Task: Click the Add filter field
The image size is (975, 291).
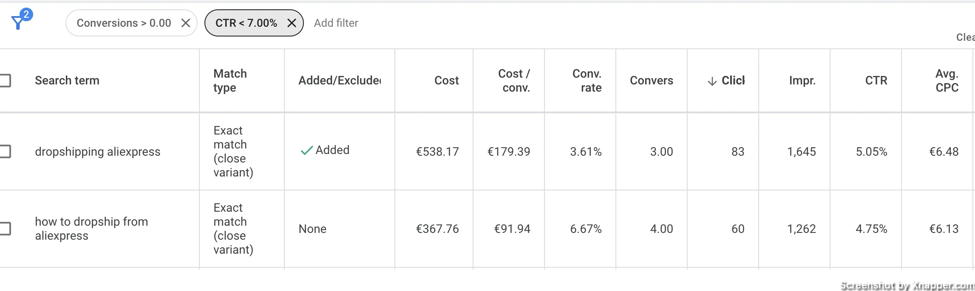Action: [336, 23]
